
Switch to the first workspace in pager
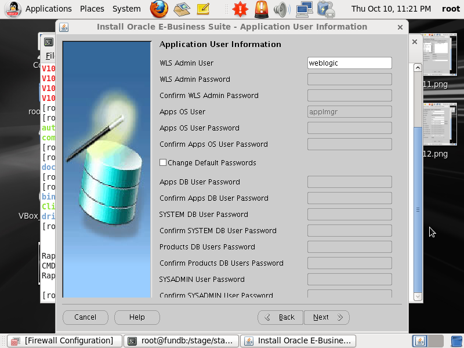tap(419, 341)
